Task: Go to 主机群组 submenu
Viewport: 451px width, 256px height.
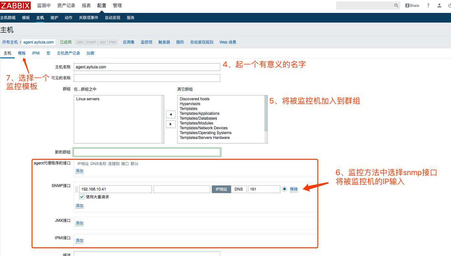Action: coord(8,18)
